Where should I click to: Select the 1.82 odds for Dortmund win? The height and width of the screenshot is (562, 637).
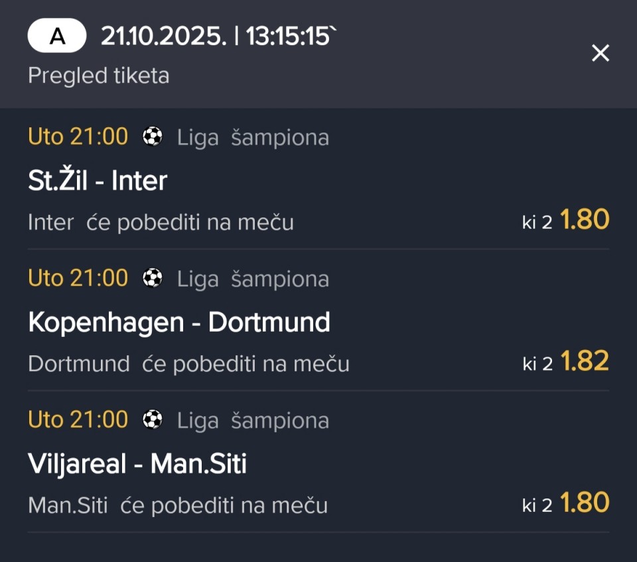(x=585, y=362)
